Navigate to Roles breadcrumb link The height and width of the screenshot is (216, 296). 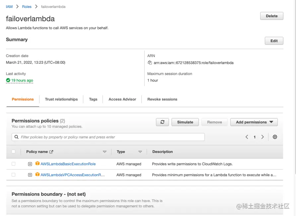point(27,7)
